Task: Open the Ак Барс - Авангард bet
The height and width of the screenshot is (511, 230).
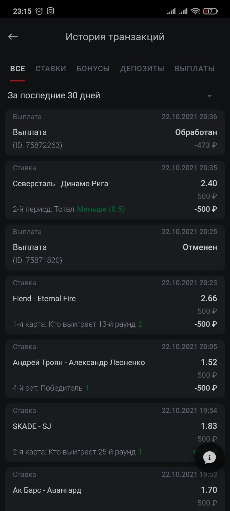Action: tap(115, 490)
